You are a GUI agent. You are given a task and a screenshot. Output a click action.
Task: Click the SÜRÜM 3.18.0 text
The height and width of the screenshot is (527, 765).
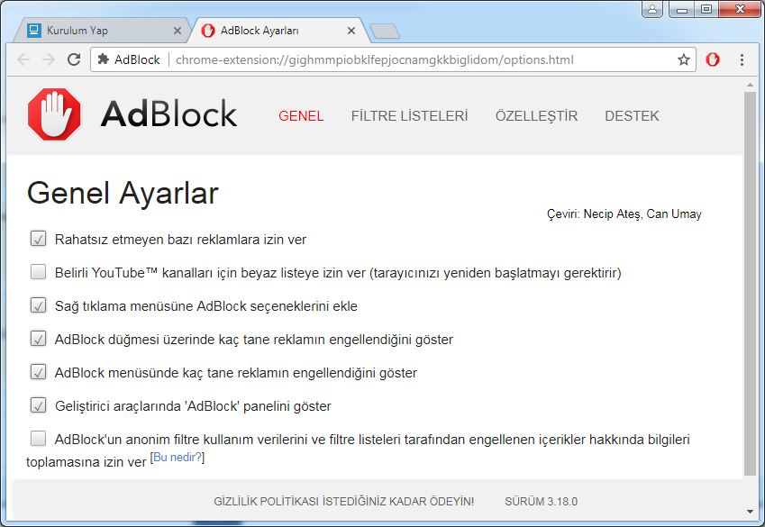pos(541,501)
